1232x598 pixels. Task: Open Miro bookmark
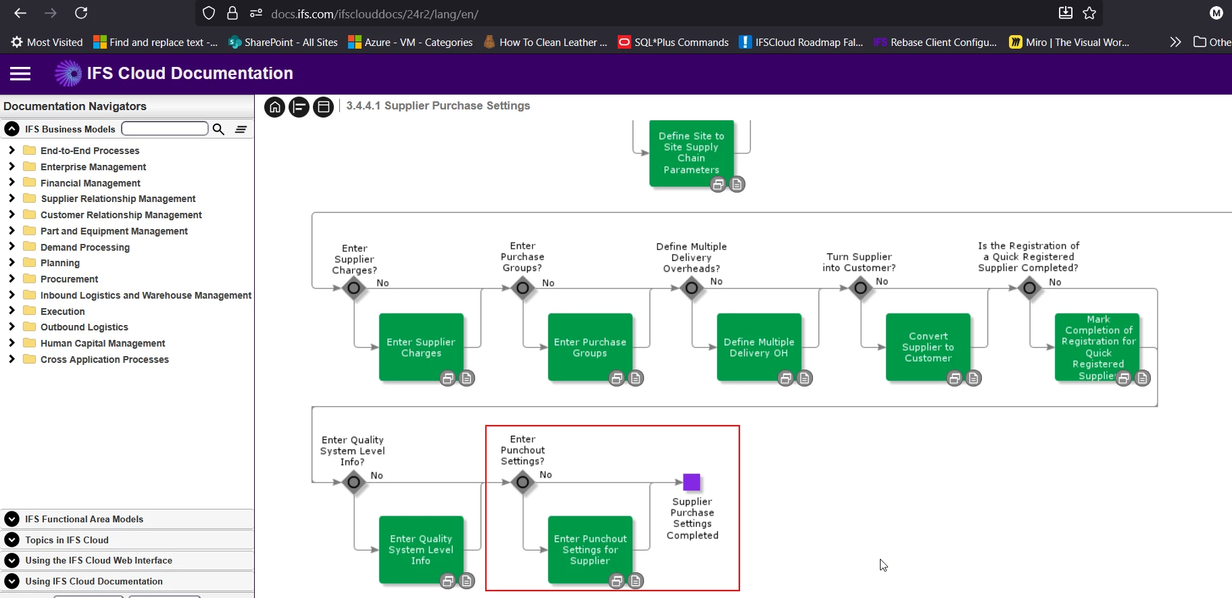[1069, 42]
